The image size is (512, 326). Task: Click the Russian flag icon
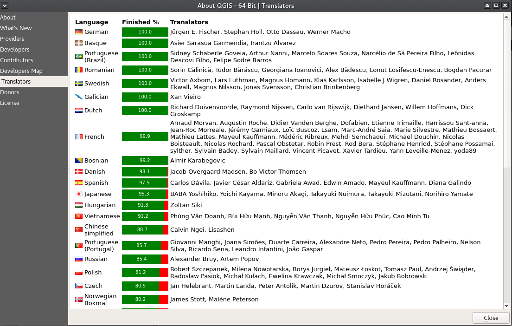[x=79, y=259]
